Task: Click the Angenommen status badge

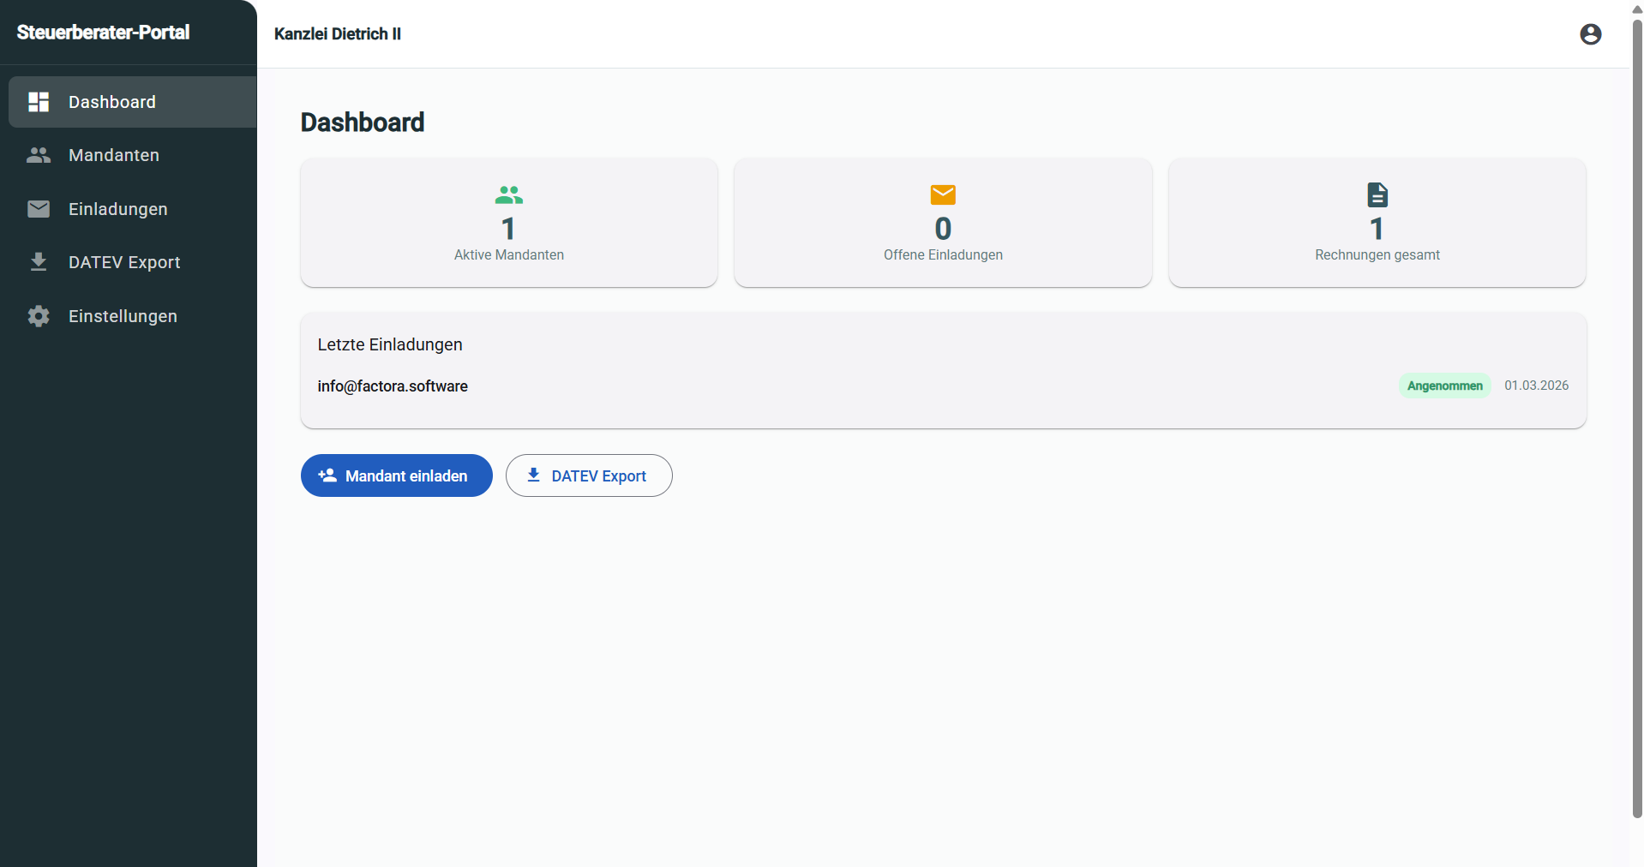Action: (x=1443, y=386)
